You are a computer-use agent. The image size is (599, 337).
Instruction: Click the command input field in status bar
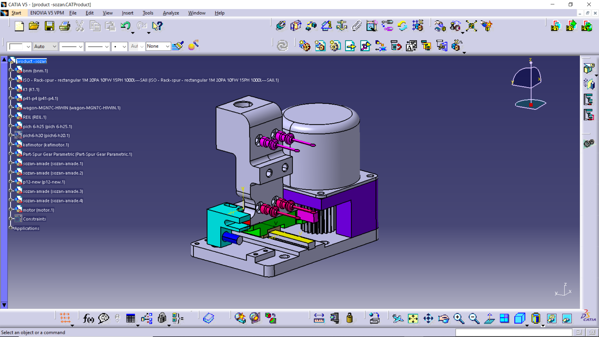(514, 332)
